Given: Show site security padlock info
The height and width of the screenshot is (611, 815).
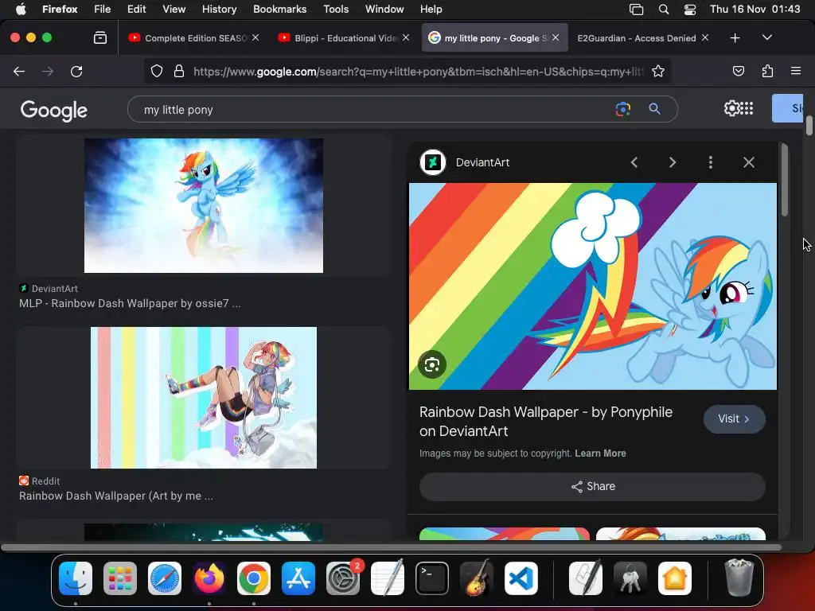Looking at the screenshot, I should point(179,71).
